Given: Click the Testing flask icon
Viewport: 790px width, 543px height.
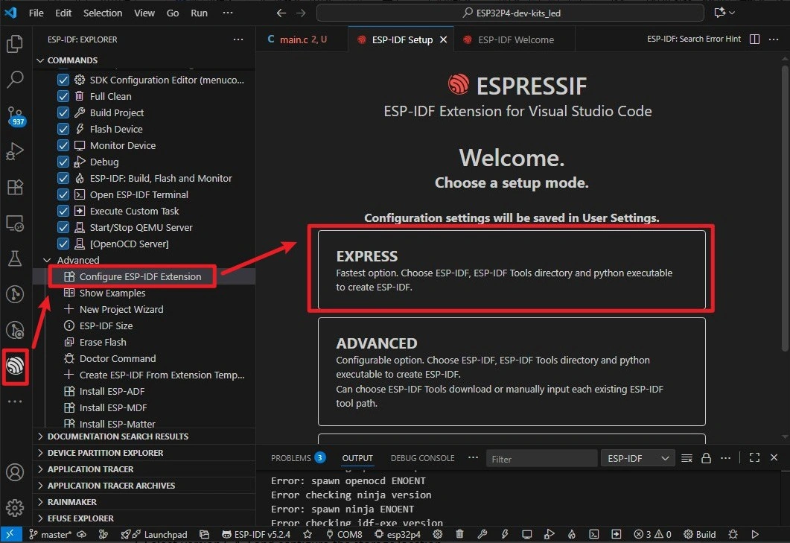Looking at the screenshot, I should (x=15, y=258).
